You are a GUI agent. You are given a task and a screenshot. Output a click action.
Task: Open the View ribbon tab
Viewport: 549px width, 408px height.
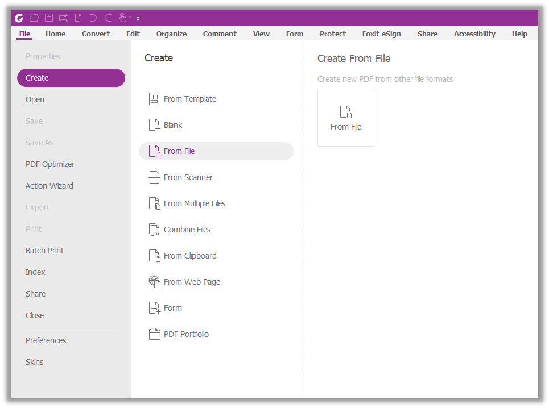[x=261, y=34]
